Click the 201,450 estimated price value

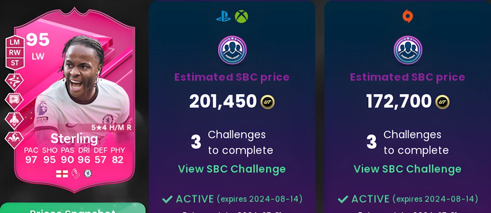pos(223,101)
